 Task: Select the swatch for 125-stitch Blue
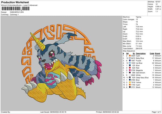pos(130,65)
